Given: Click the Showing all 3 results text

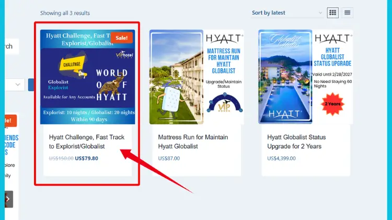Looking at the screenshot, I should [65, 13].
